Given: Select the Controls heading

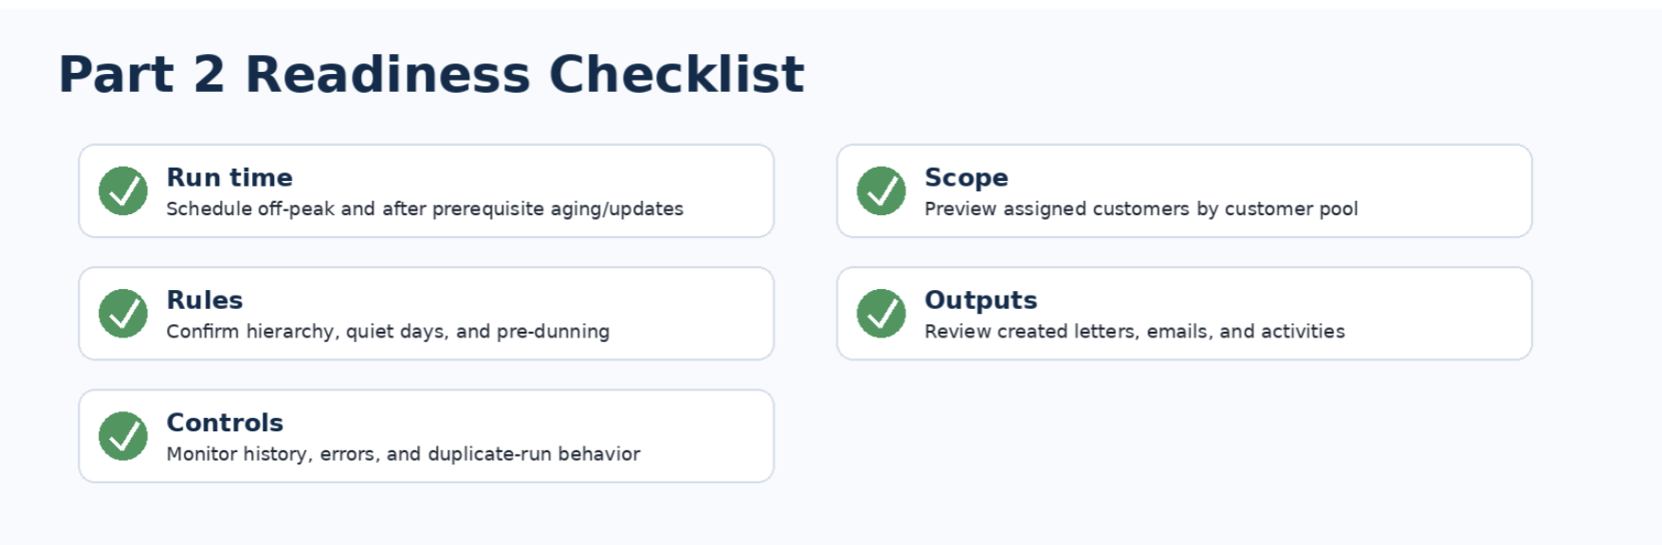Looking at the screenshot, I should (225, 422).
